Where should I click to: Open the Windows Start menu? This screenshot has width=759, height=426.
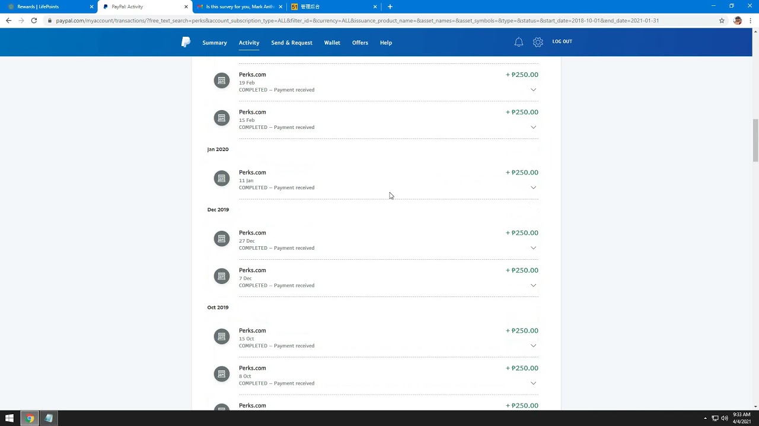(9, 418)
